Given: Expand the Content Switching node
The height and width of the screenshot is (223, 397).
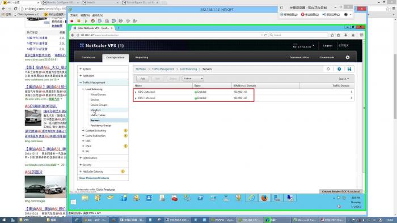Looking at the screenshot, I should coord(83,131).
